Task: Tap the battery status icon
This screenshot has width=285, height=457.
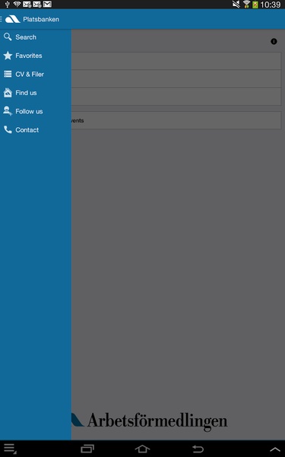Action: coord(255,5)
